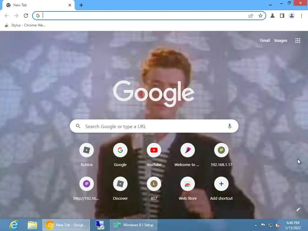This screenshot has height=231, width=308.
Task: Click the Google logo
Action: coord(154,94)
